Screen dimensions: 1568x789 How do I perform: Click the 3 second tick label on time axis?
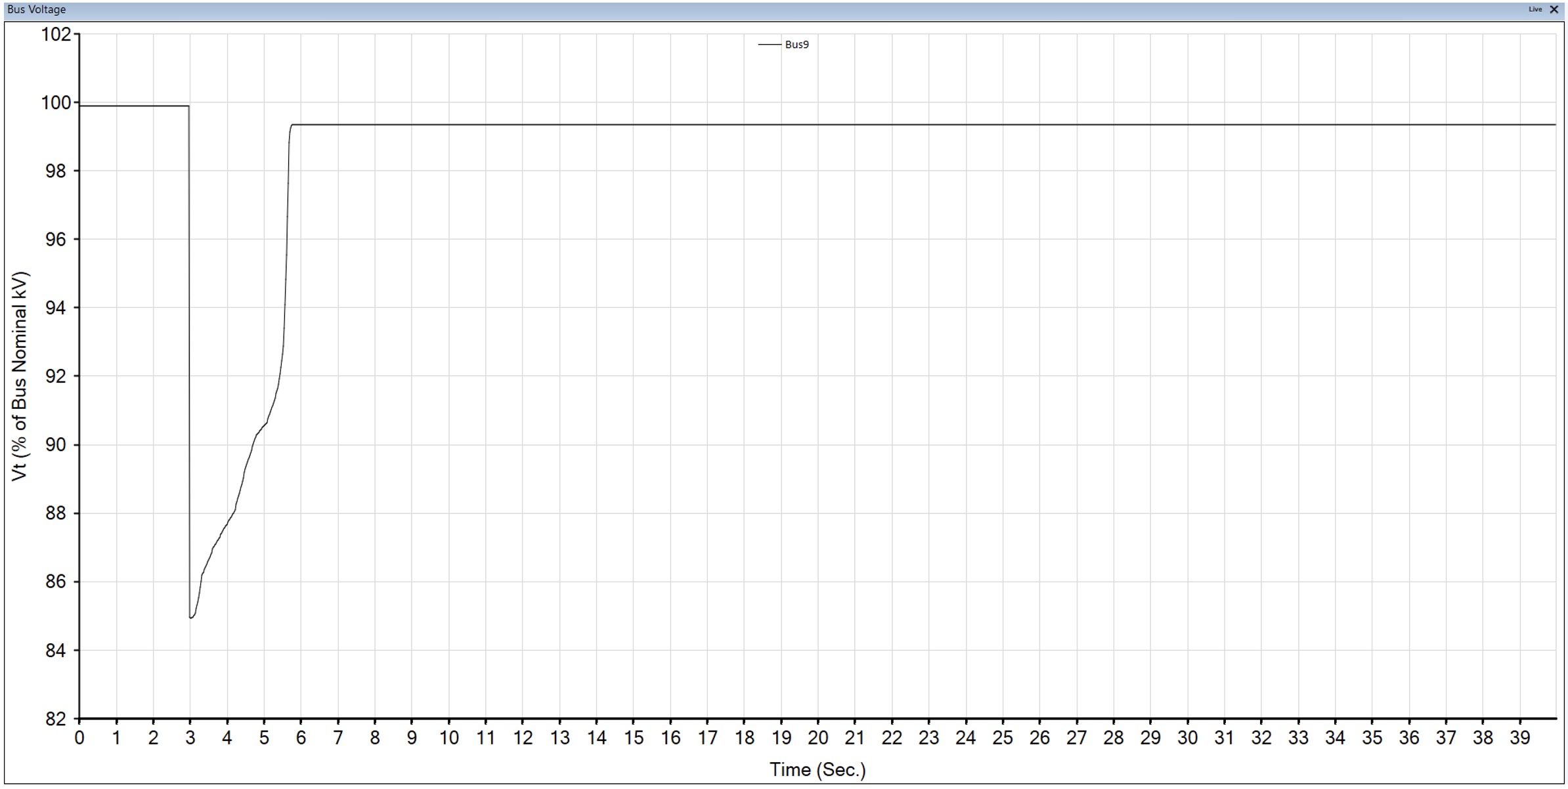(x=190, y=738)
